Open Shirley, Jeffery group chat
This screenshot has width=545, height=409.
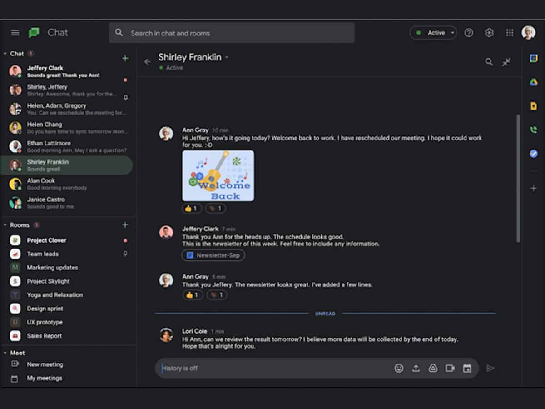click(67, 90)
